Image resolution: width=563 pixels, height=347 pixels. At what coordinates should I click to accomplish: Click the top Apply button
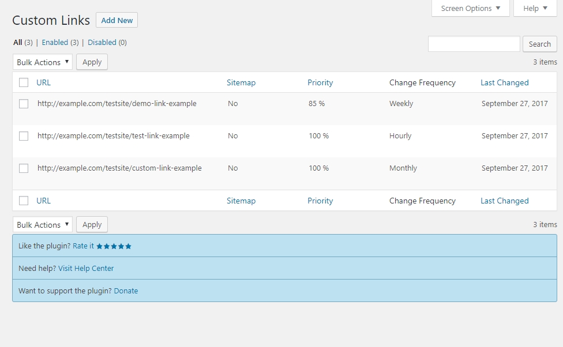point(92,62)
